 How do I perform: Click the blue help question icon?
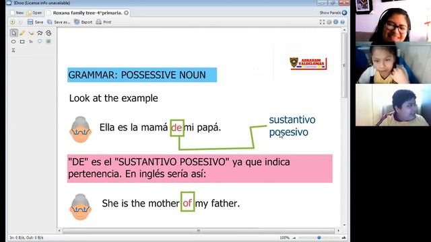click(343, 22)
